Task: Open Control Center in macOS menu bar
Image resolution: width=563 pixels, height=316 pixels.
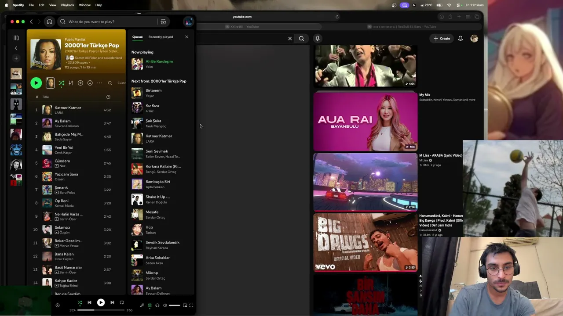Action: point(459,5)
